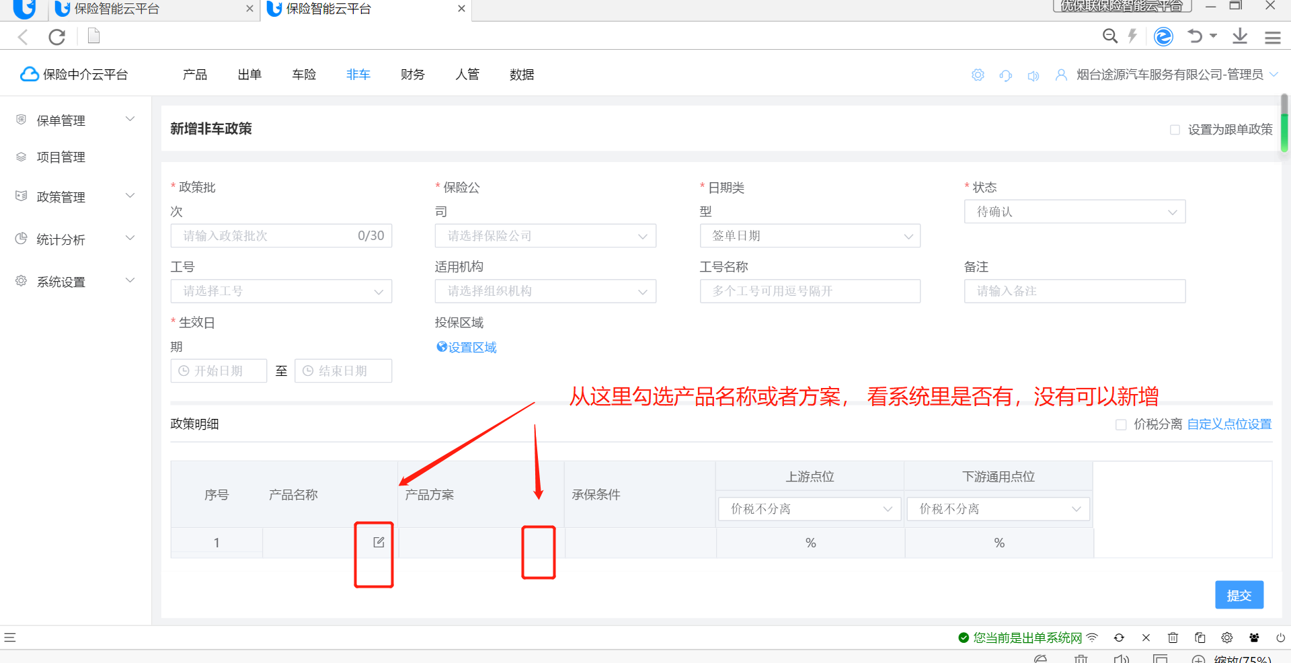
Task: Click the blank page icon in toolbar
Action: (x=94, y=36)
